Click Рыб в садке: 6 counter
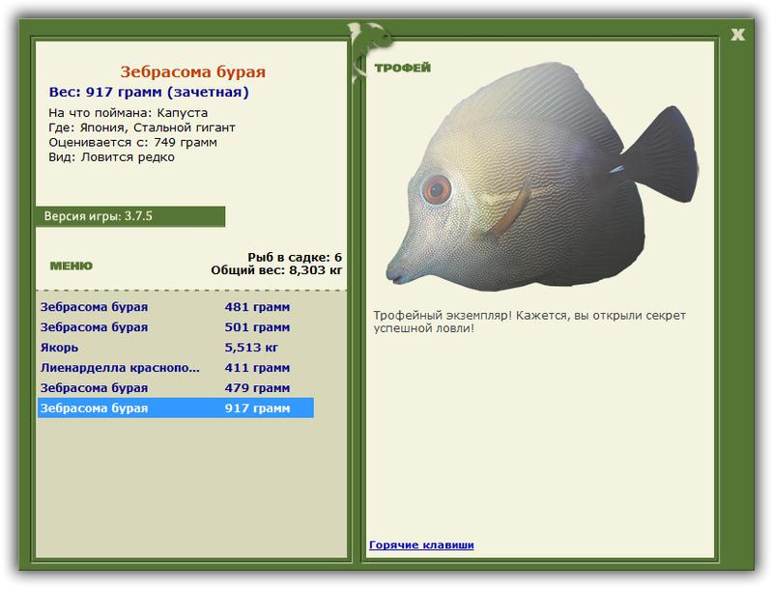 pos(295,257)
